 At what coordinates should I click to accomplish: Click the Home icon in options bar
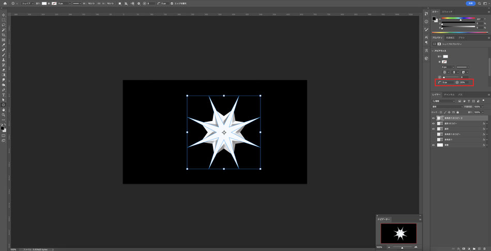(5, 3)
